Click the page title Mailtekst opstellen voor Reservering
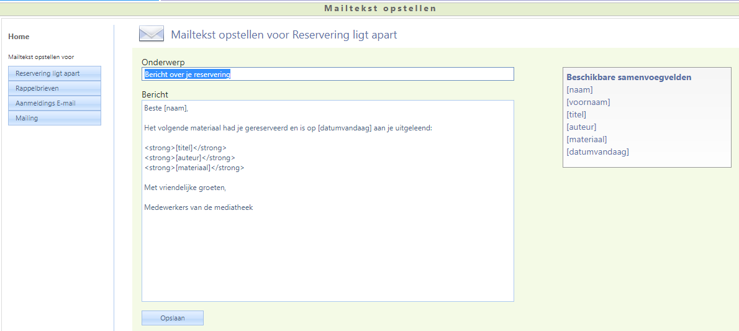The width and height of the screenshot is (739, 331). [x=284, y=35]
